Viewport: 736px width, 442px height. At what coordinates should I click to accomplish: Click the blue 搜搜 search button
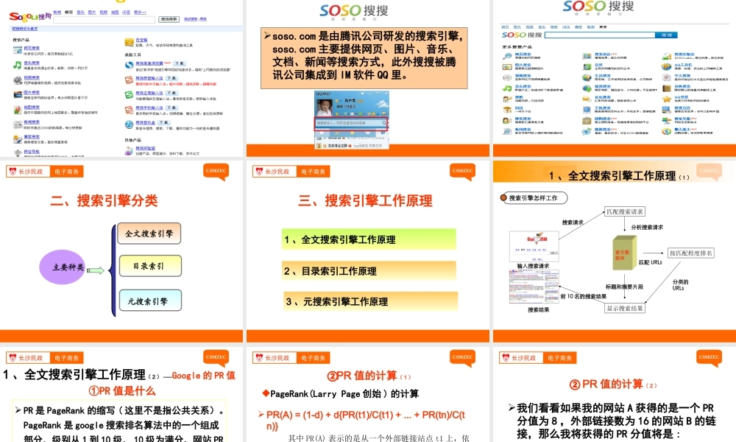pos(666,35)
